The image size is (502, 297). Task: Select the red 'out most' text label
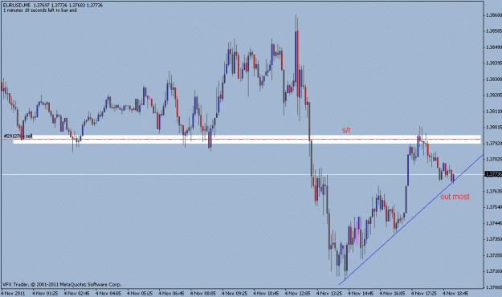[x=455, y=197]
